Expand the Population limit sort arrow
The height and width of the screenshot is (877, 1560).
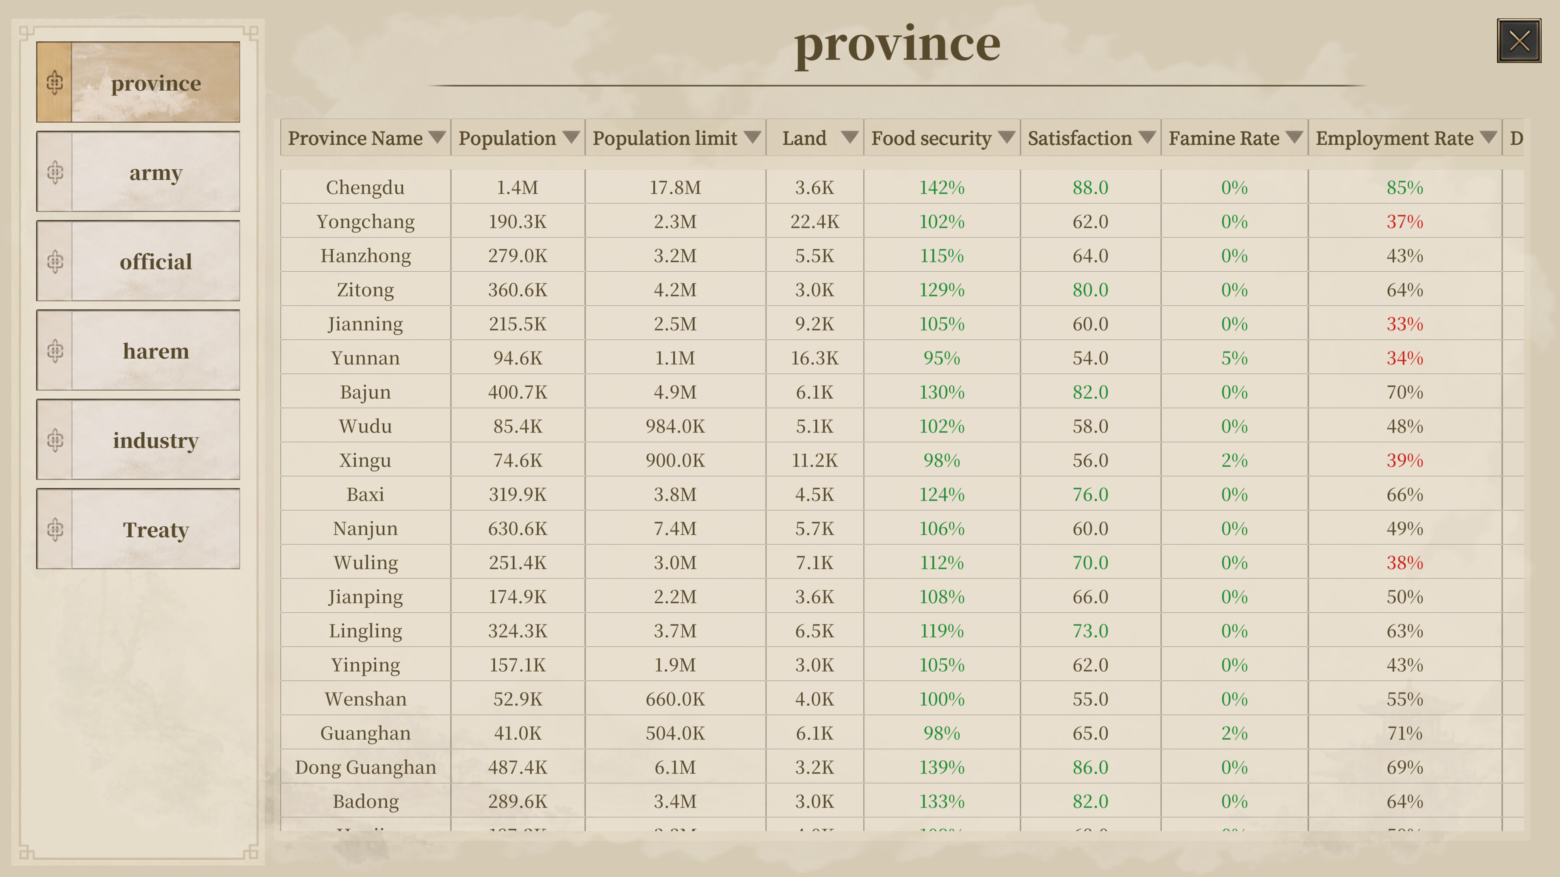tap(752, 137)
